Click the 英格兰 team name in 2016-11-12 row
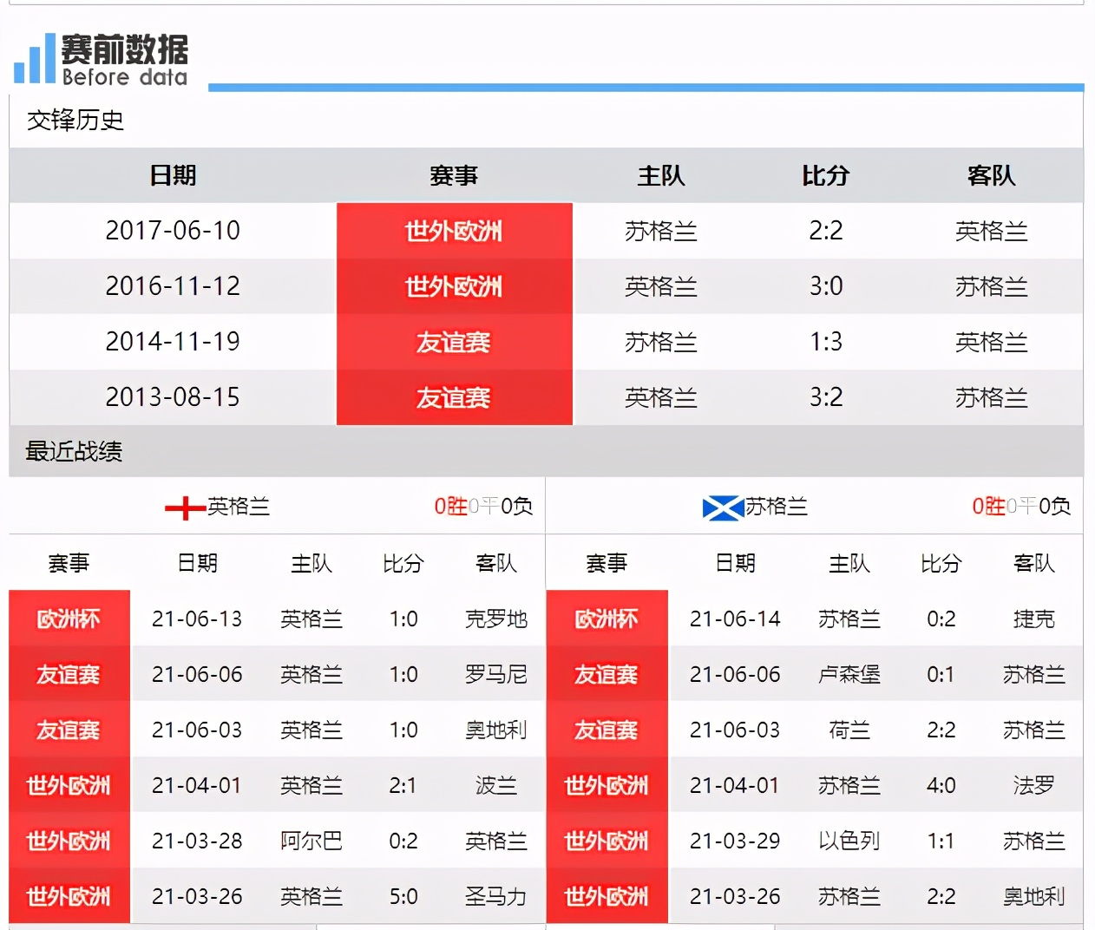 (x=660, y=286)
